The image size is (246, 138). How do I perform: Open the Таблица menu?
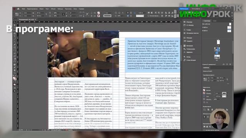pyautogui.click(x=60, y=9)
